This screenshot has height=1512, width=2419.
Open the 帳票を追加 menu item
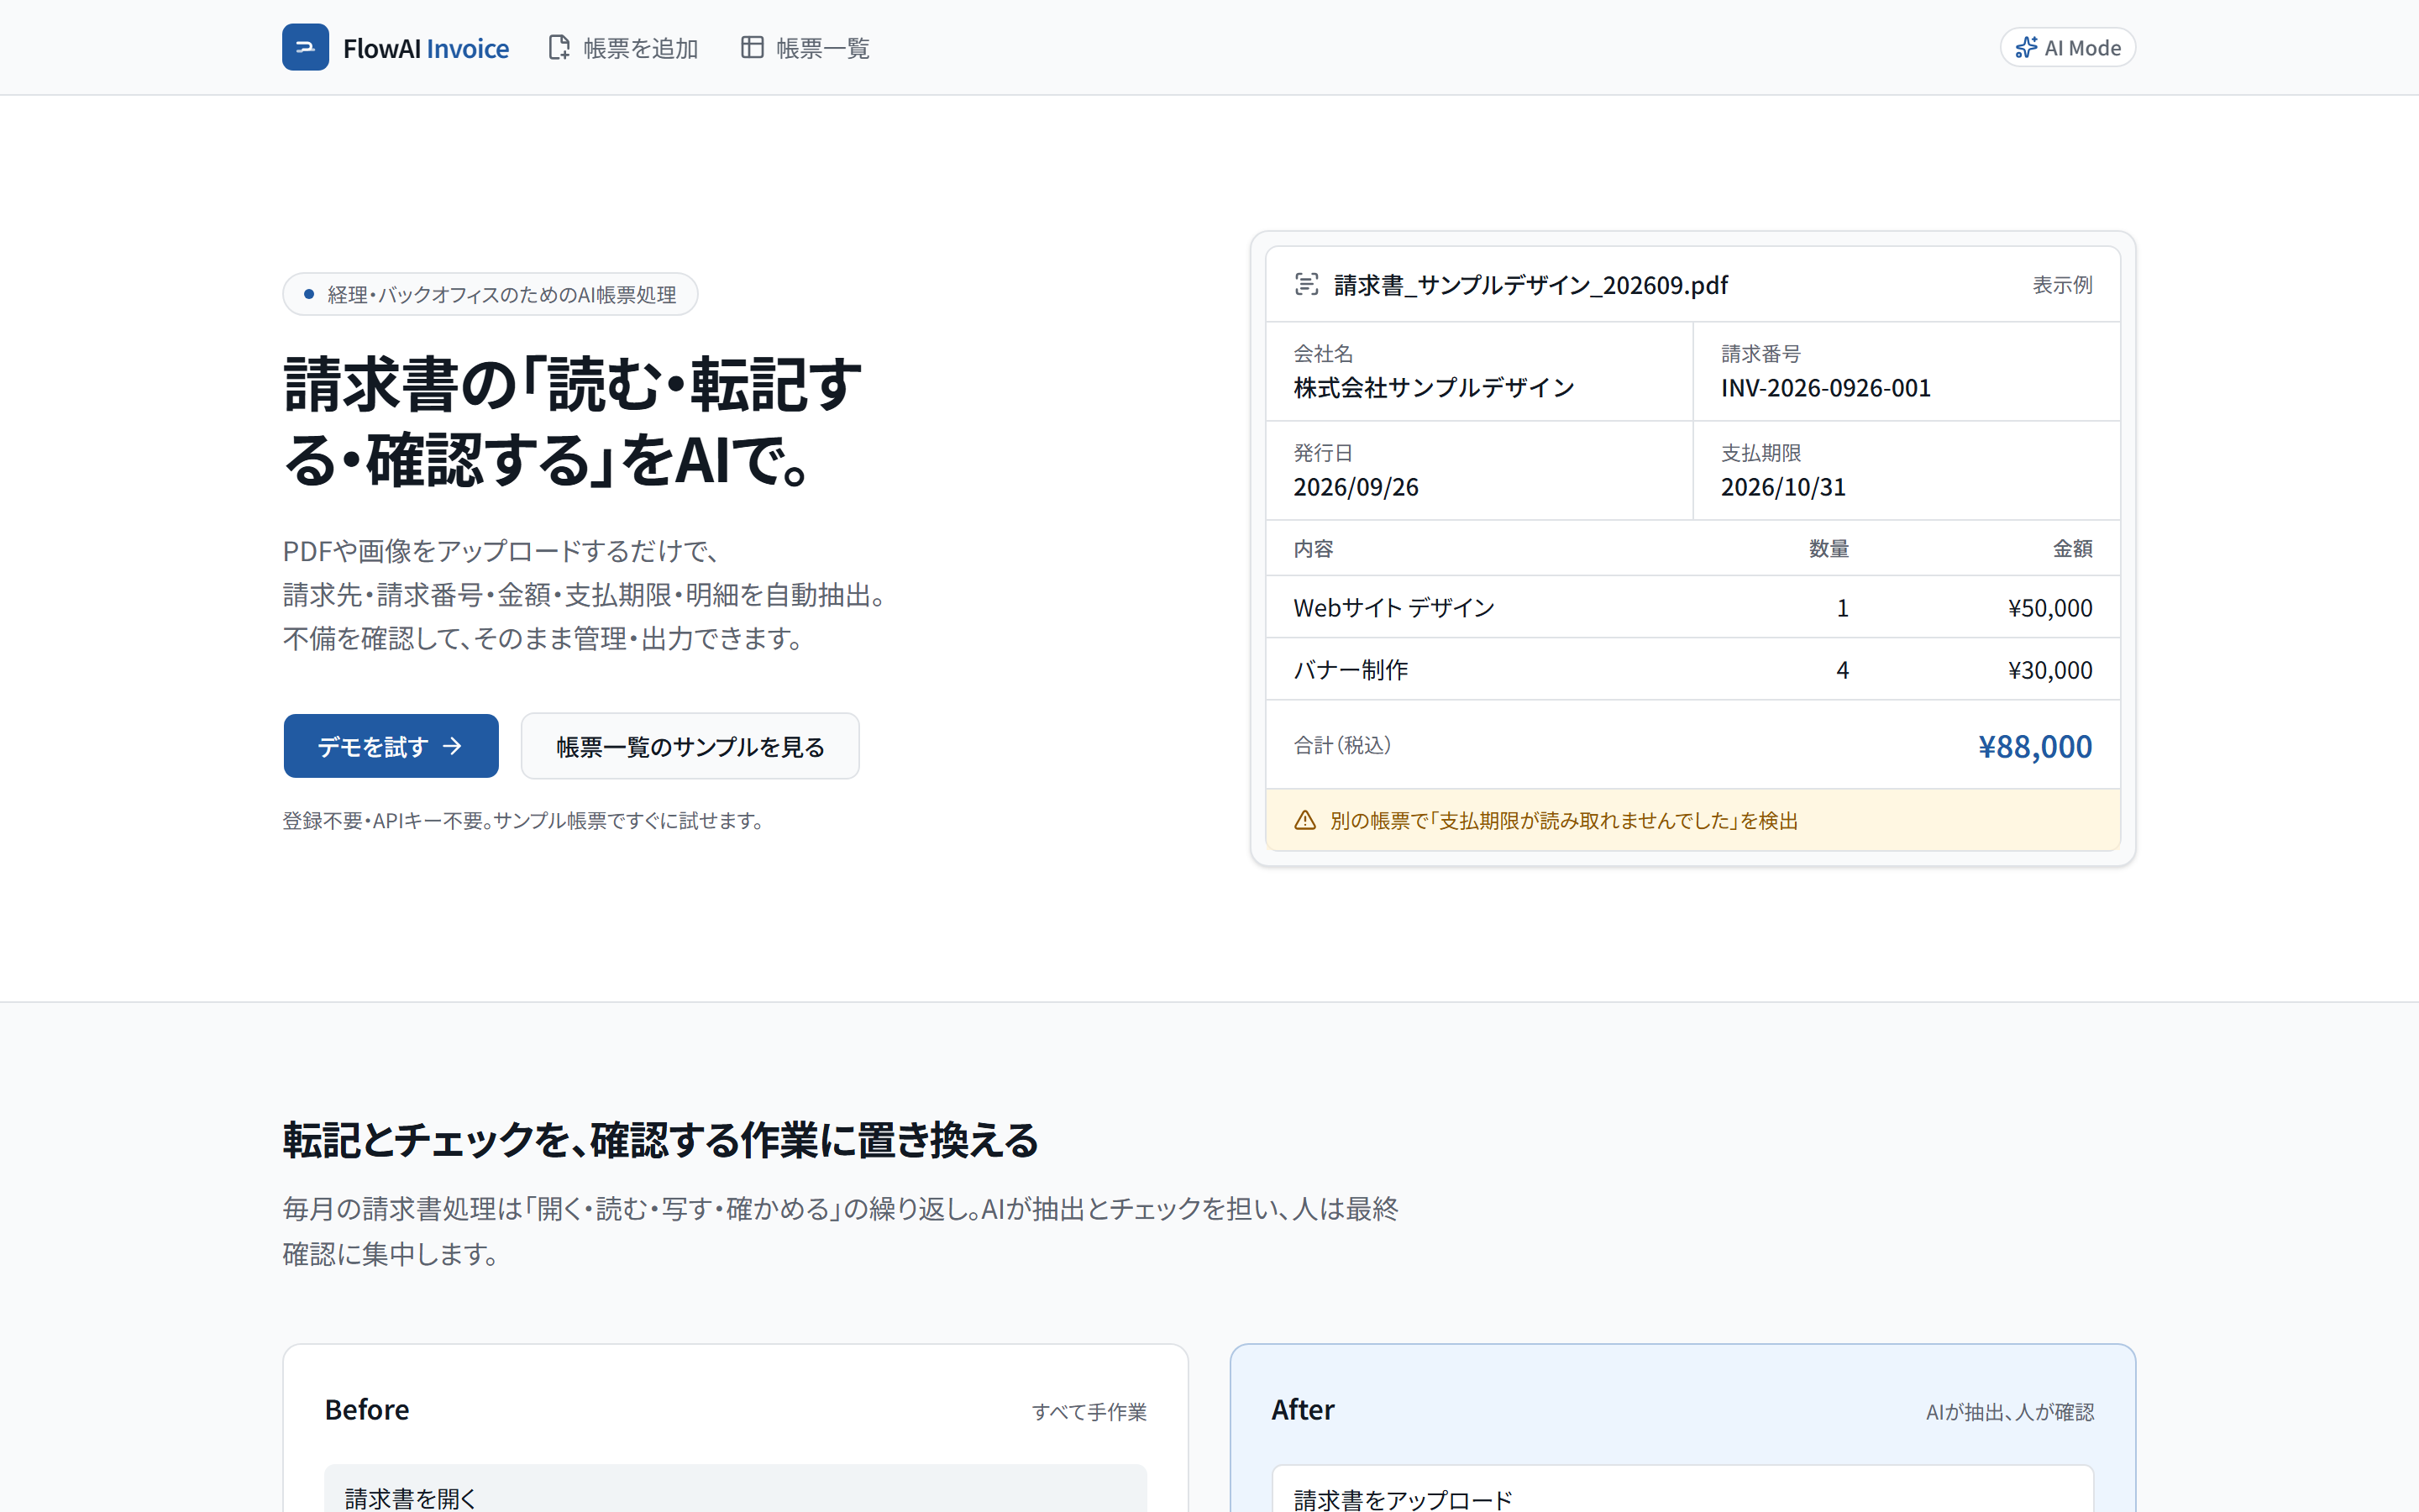pyautogui.click(x=622, y=48)
